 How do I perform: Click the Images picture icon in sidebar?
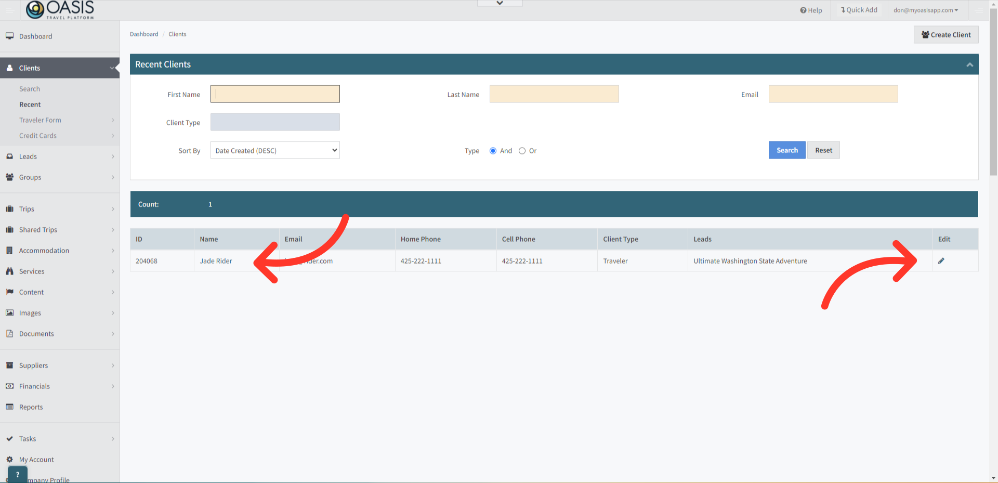coord(9,313)
